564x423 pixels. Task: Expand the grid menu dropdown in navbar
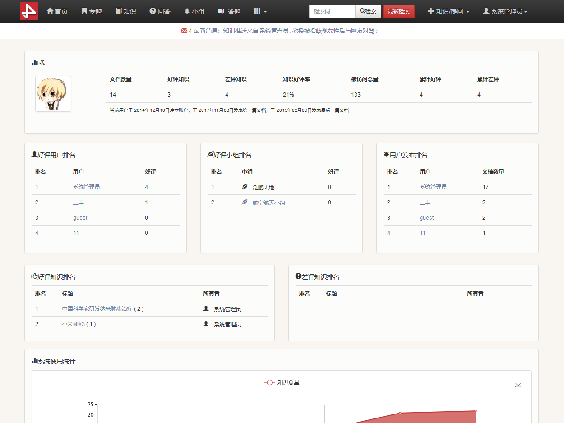coord(260,11)
